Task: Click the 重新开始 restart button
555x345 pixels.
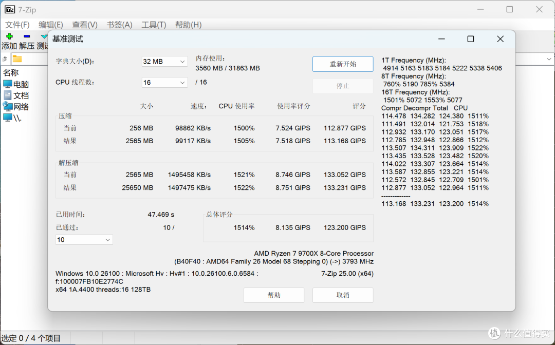Action: pos(343,64)
